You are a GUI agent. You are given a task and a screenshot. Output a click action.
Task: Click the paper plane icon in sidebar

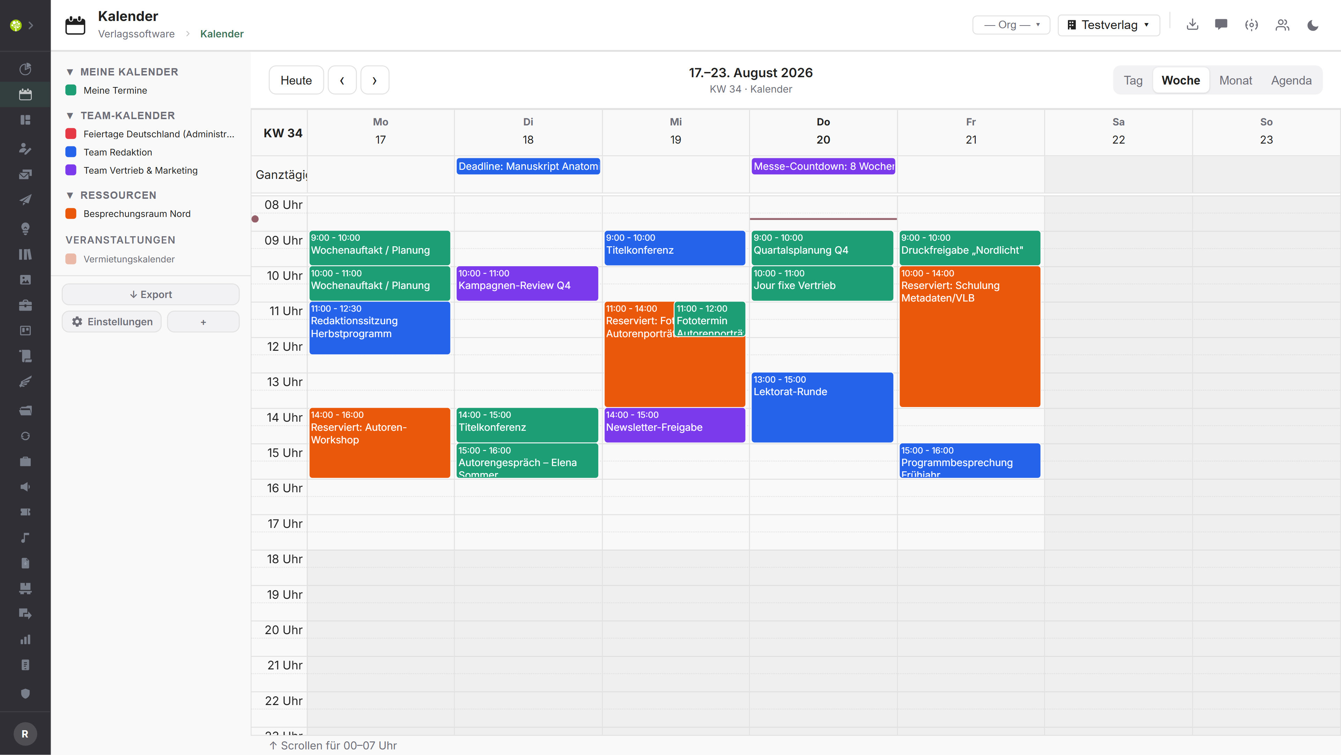(25, 200)
